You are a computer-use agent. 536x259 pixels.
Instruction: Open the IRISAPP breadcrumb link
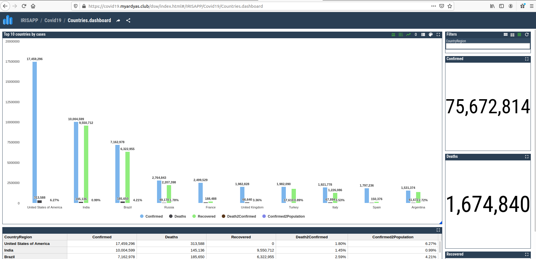(29, 20)
